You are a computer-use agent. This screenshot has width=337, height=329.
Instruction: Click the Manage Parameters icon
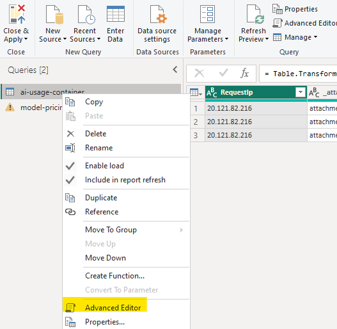[x=207, y=14]
